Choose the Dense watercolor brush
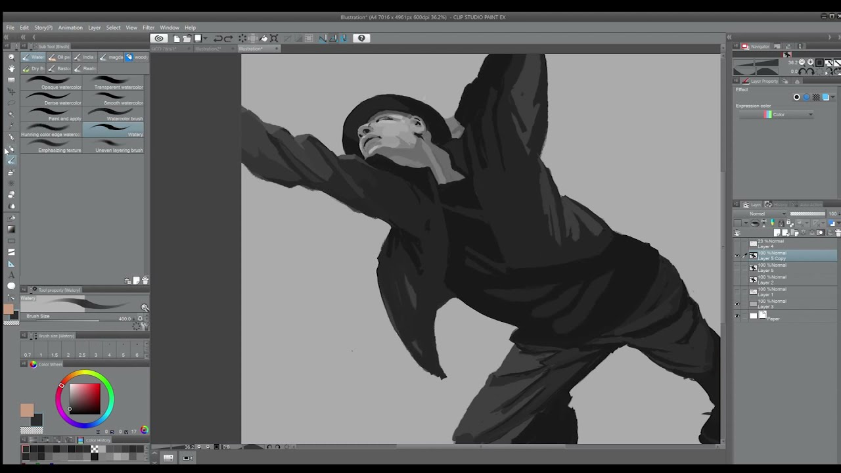Viewport: 841px width, 473px height. 52,99
